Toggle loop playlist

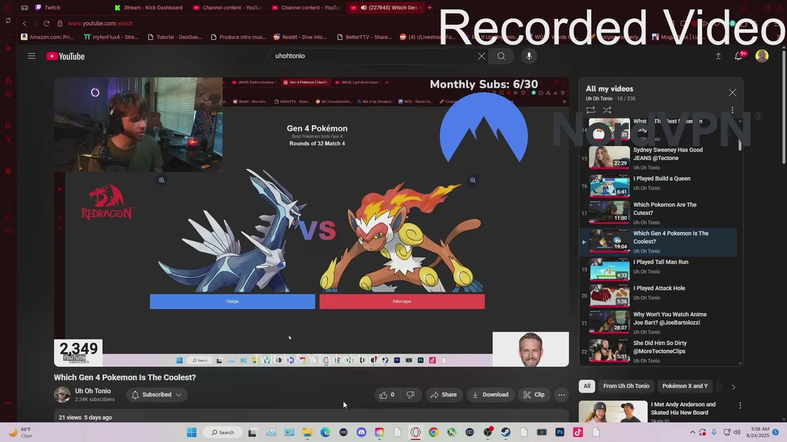(590, 110)
